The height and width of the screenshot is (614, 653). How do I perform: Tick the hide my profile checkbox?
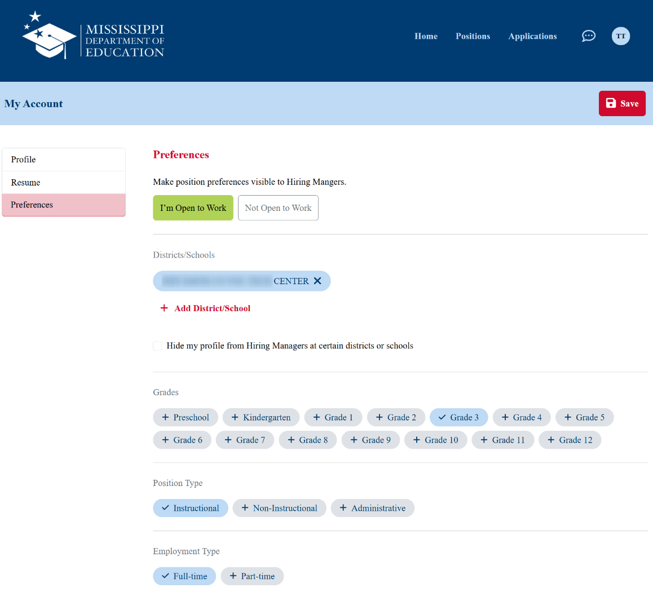coord(158,346)
